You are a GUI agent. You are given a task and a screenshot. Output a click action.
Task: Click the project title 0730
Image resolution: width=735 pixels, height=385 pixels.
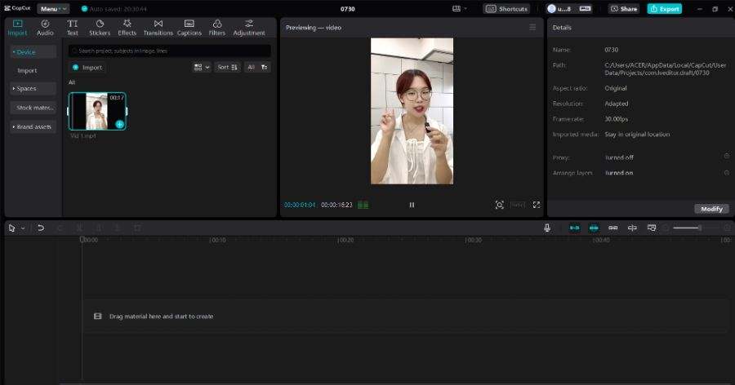pos(347,9)
